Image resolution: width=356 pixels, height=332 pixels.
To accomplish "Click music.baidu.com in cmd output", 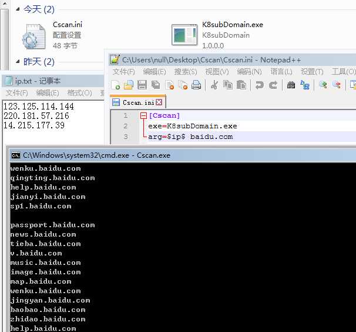I will pos(45,263).
